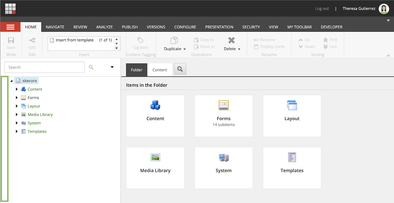This screenshot has width=394, height=203.
Task: Click the Templates icon in tree
Action: click(24, 131)
